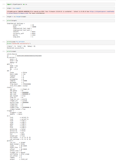Screen dimensions: 116x161
Task: Click the 'mode = low' line under gain
Action: 14,66
